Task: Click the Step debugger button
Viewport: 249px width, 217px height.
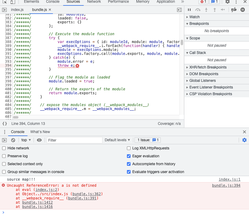Action: (x=223, y=10)
